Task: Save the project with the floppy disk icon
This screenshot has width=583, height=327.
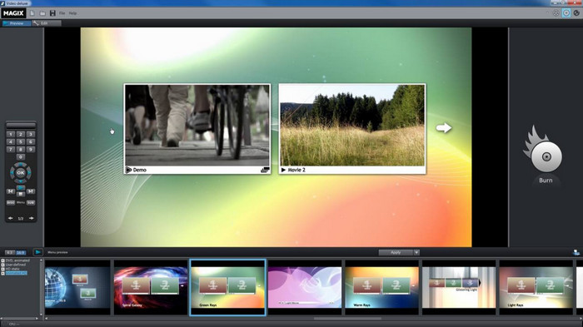Action: 52,13
